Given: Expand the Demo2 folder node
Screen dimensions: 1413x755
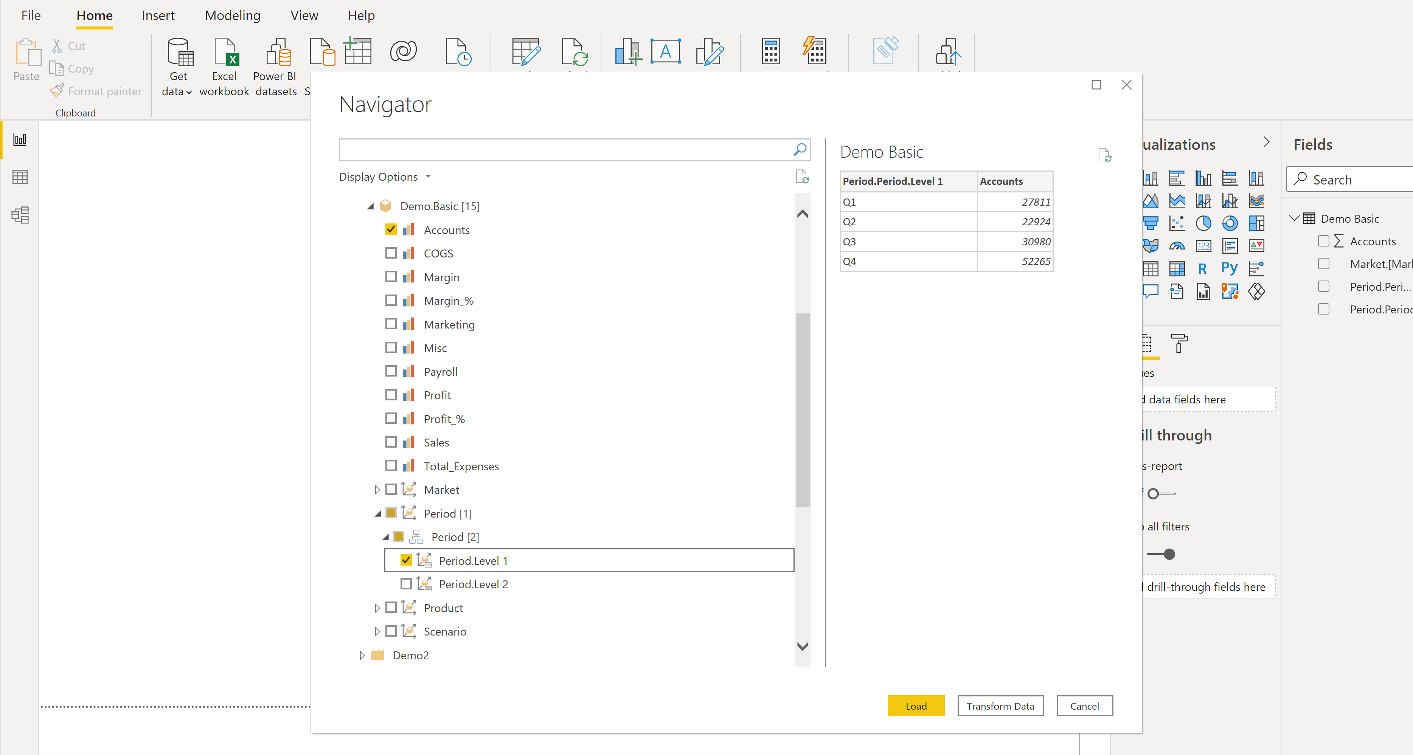Looking at the screenshot, I should (362, 655).
